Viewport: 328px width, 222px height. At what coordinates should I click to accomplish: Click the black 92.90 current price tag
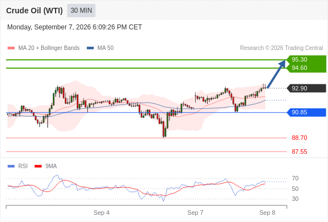coord(306,88)
